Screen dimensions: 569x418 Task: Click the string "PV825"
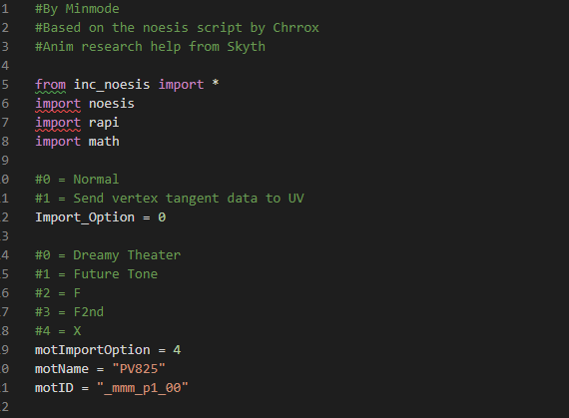click(139, 369)
